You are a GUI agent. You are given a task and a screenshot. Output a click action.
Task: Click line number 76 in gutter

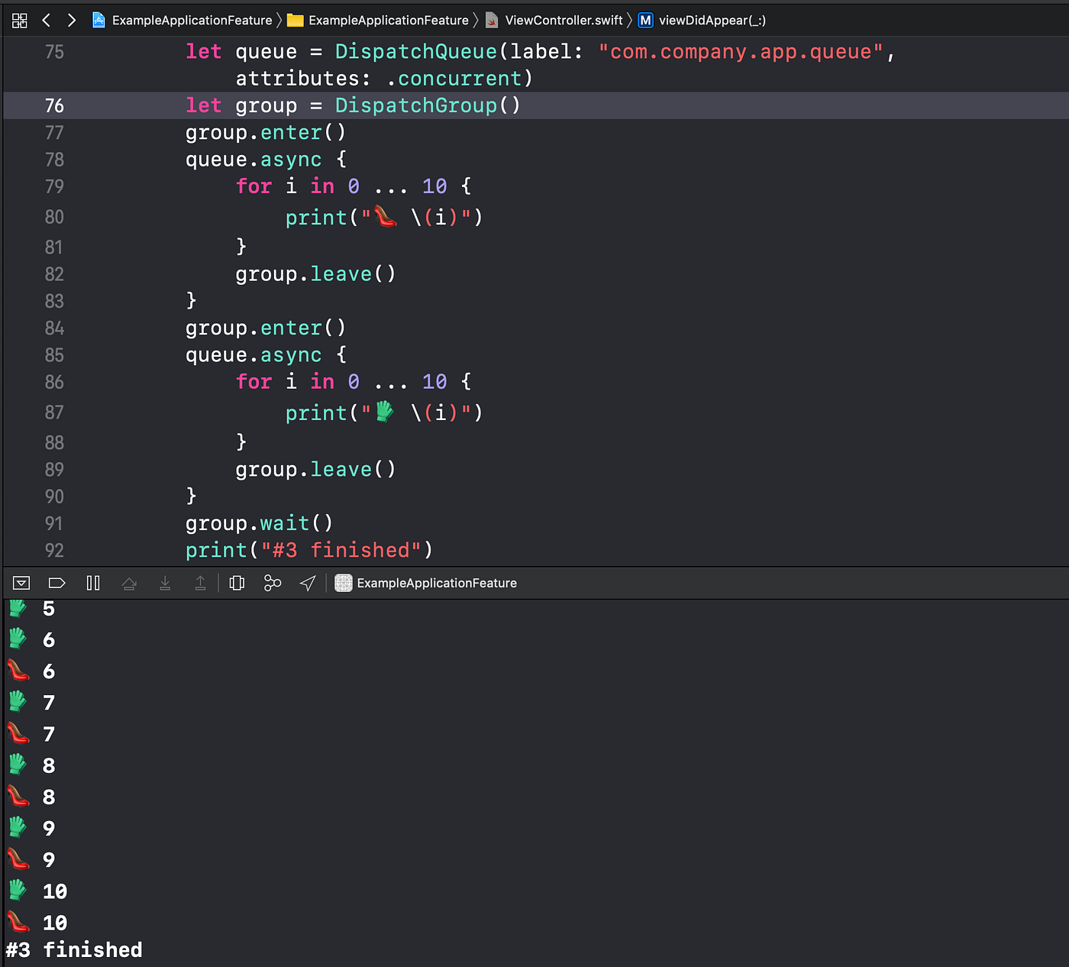[x=54, y=105]
